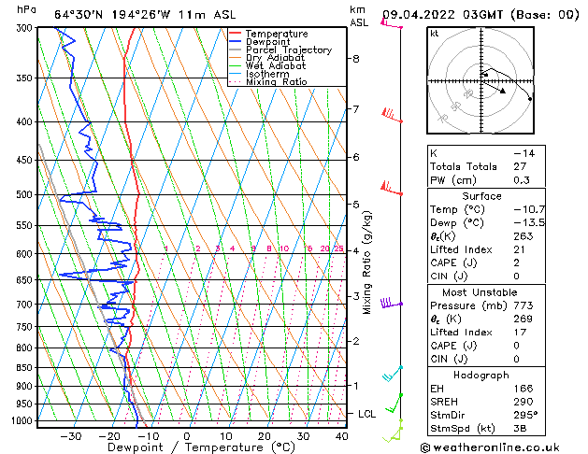The image size is (588, 454).
Task: Click the gray Parcel Trajectory legend line
Action: click(236, 50)
